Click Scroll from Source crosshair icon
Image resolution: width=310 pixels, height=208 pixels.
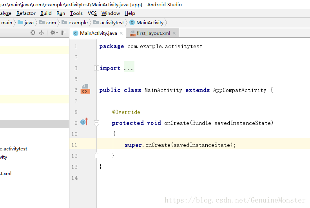pyautogui.click(x=33, y=33)
